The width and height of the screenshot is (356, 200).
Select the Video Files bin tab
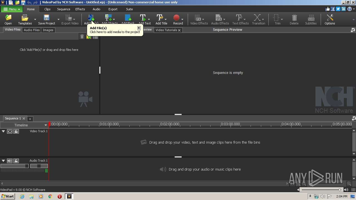13,29
